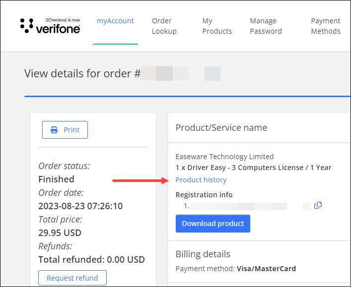Screen dimensions: 351x287
Task: Click the Finished order status value
Action: pos(56,179)
